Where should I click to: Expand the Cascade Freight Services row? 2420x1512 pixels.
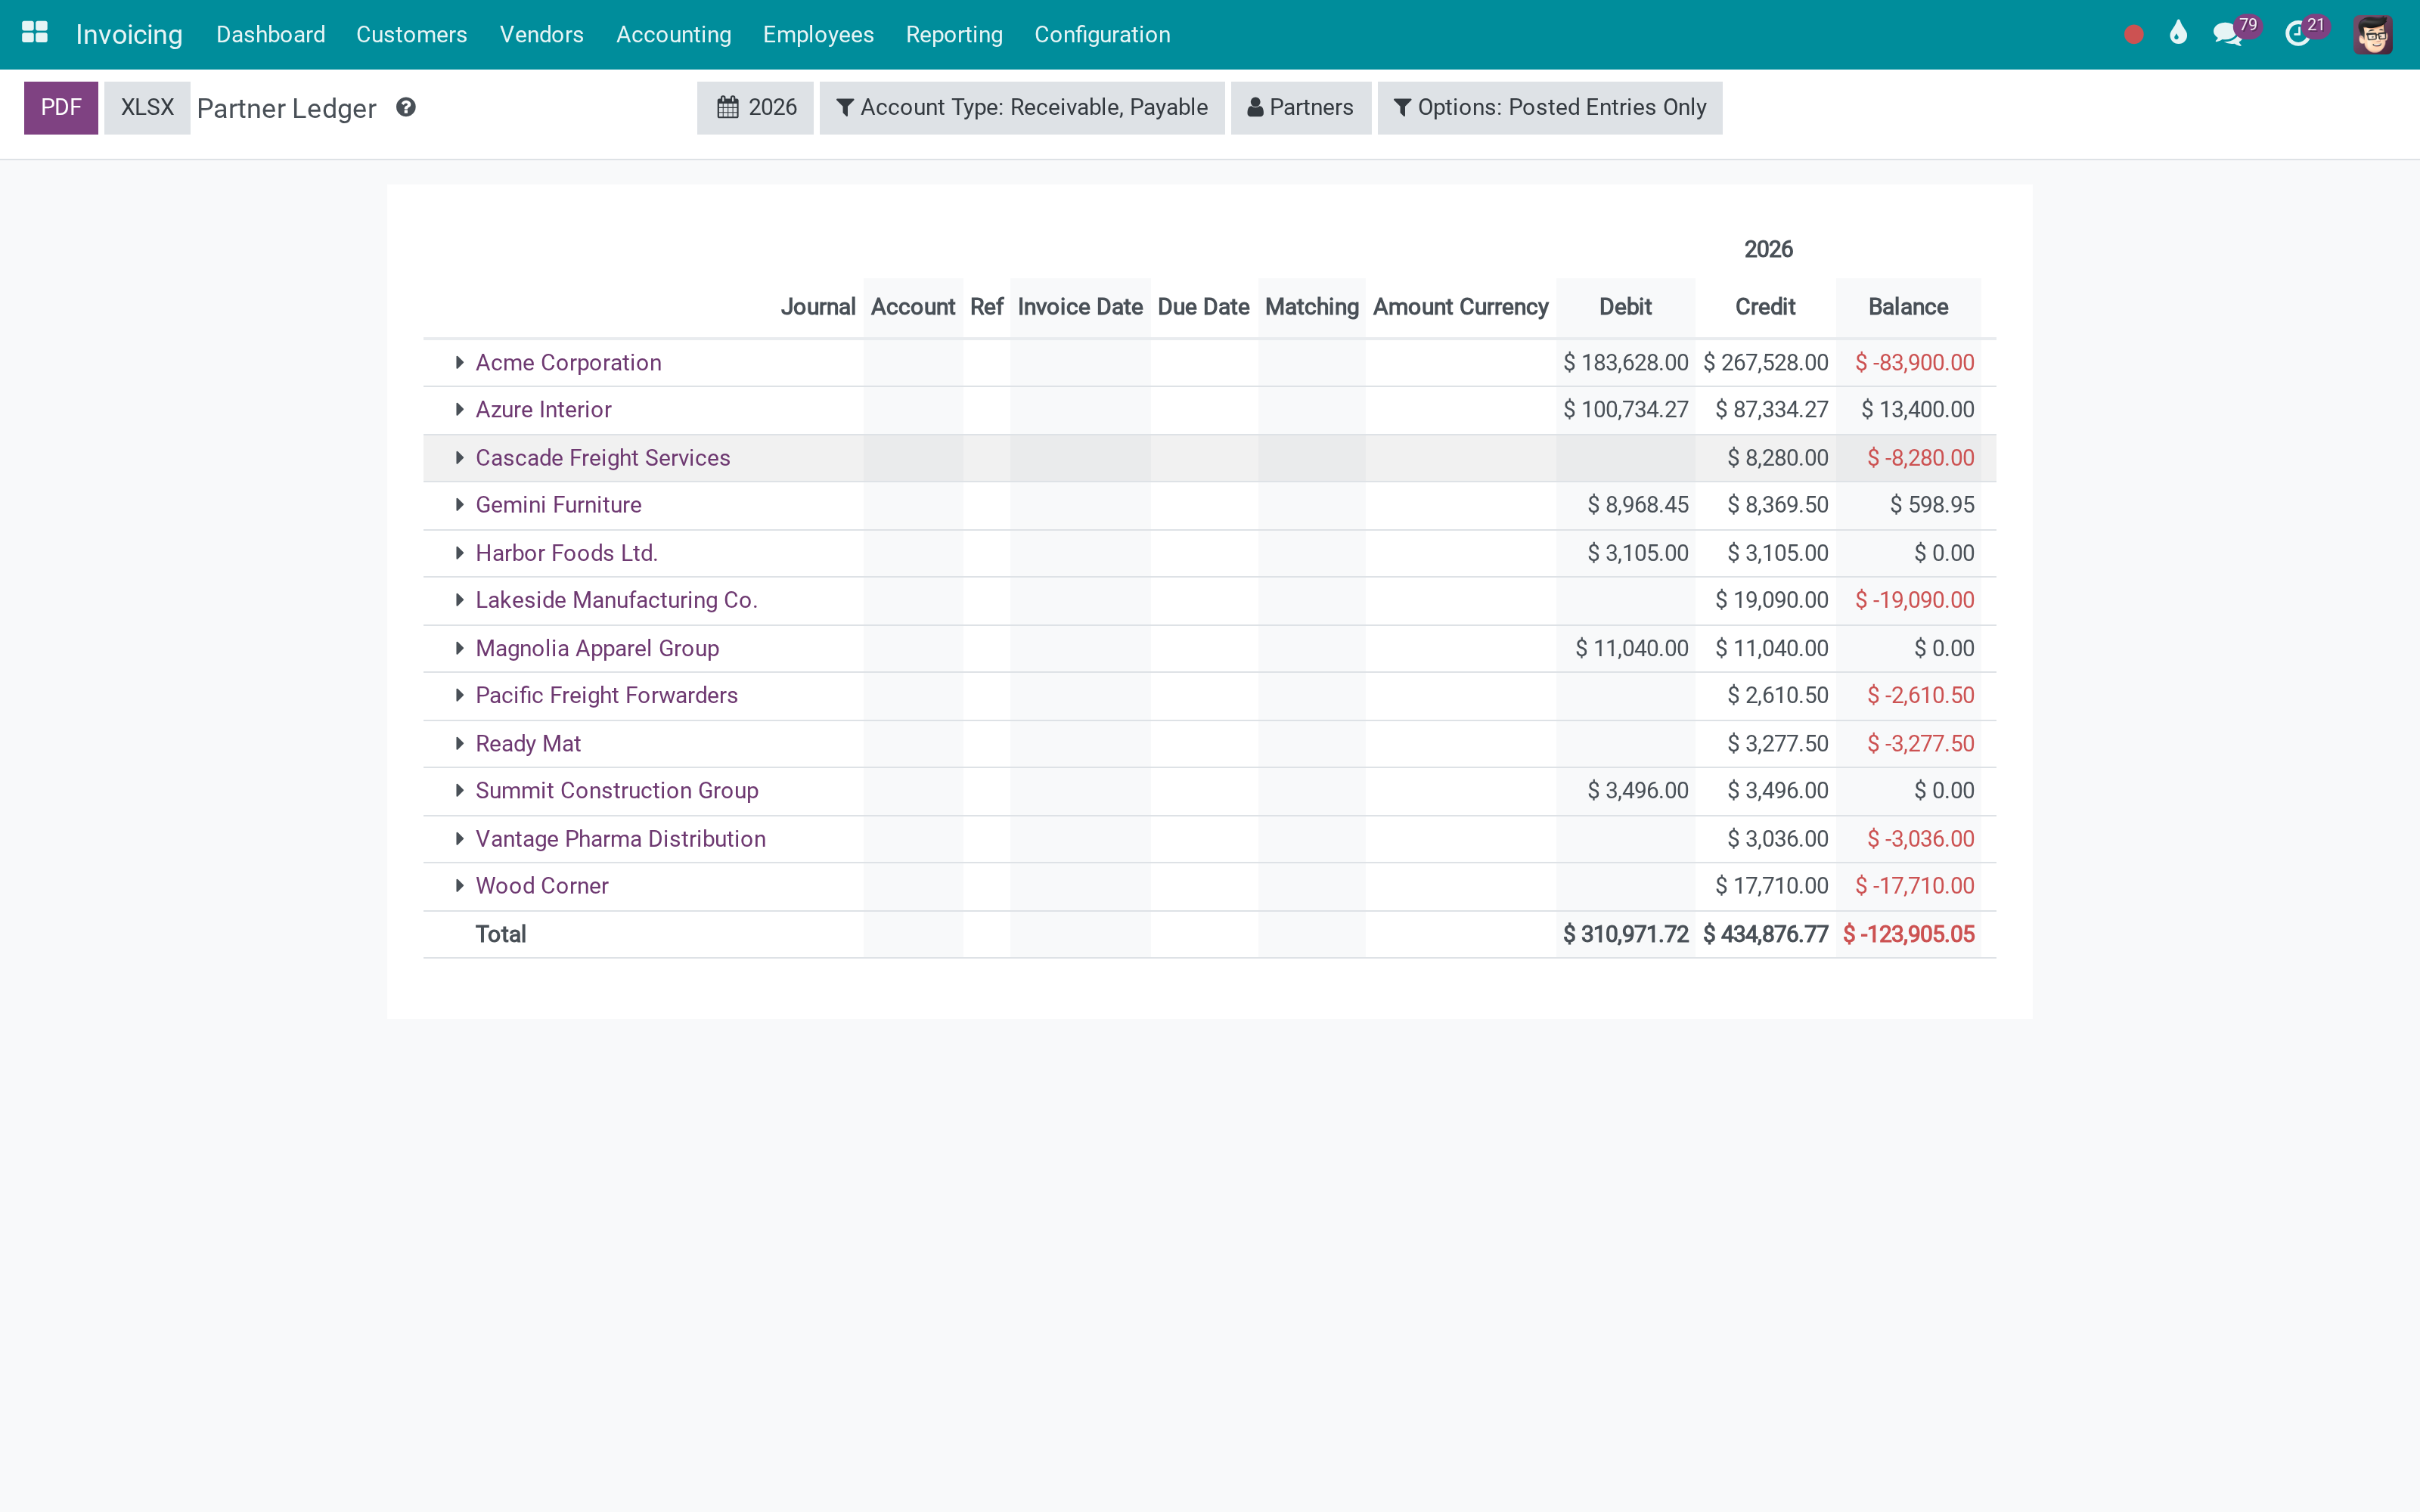click(x=459, y=457)
